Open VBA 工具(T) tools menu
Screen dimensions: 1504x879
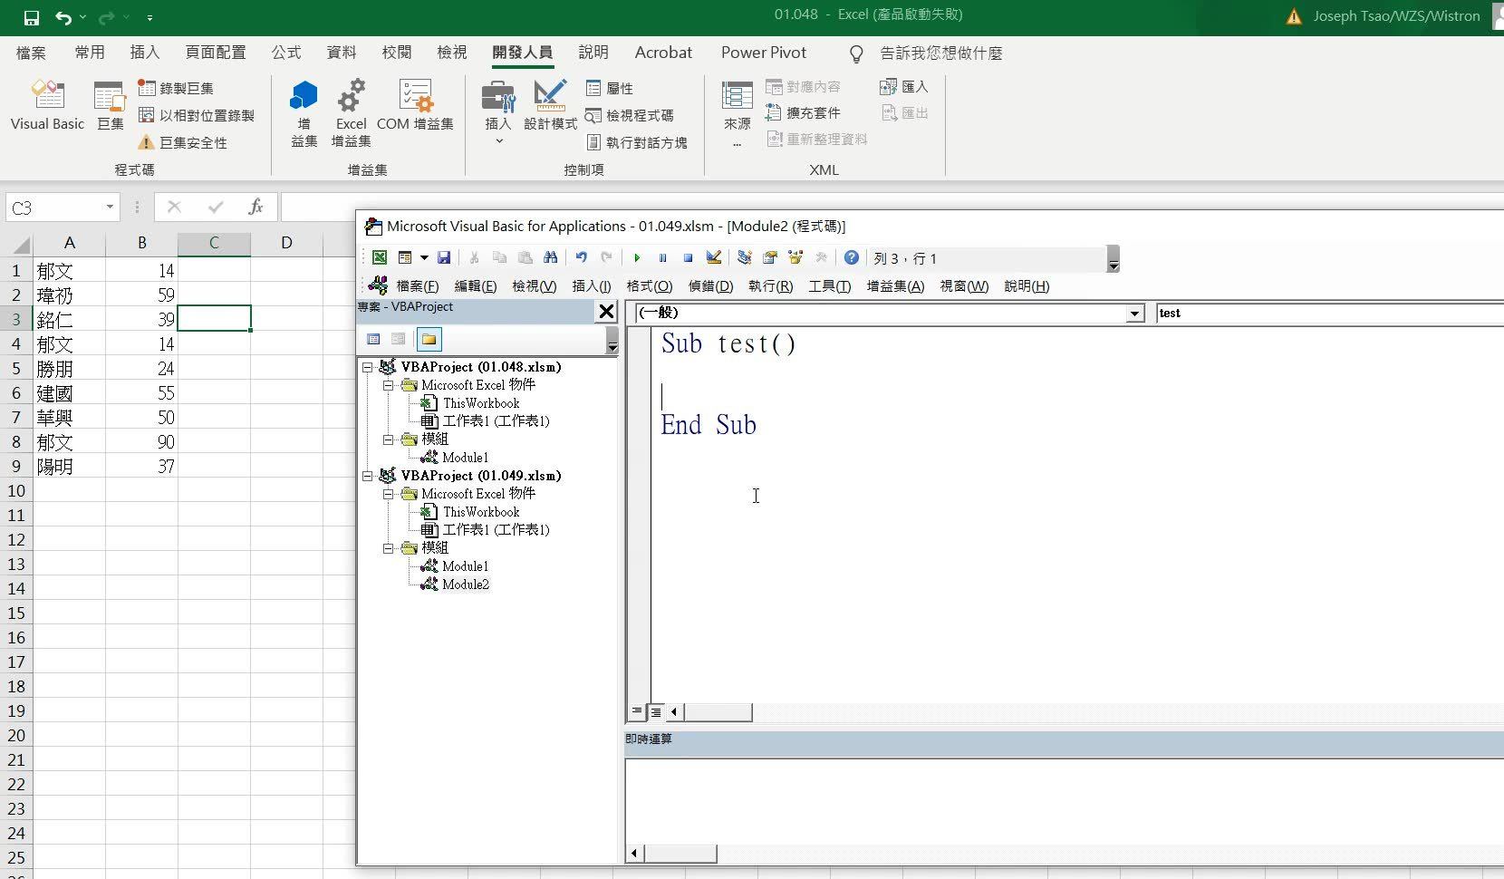pos(829,286)
